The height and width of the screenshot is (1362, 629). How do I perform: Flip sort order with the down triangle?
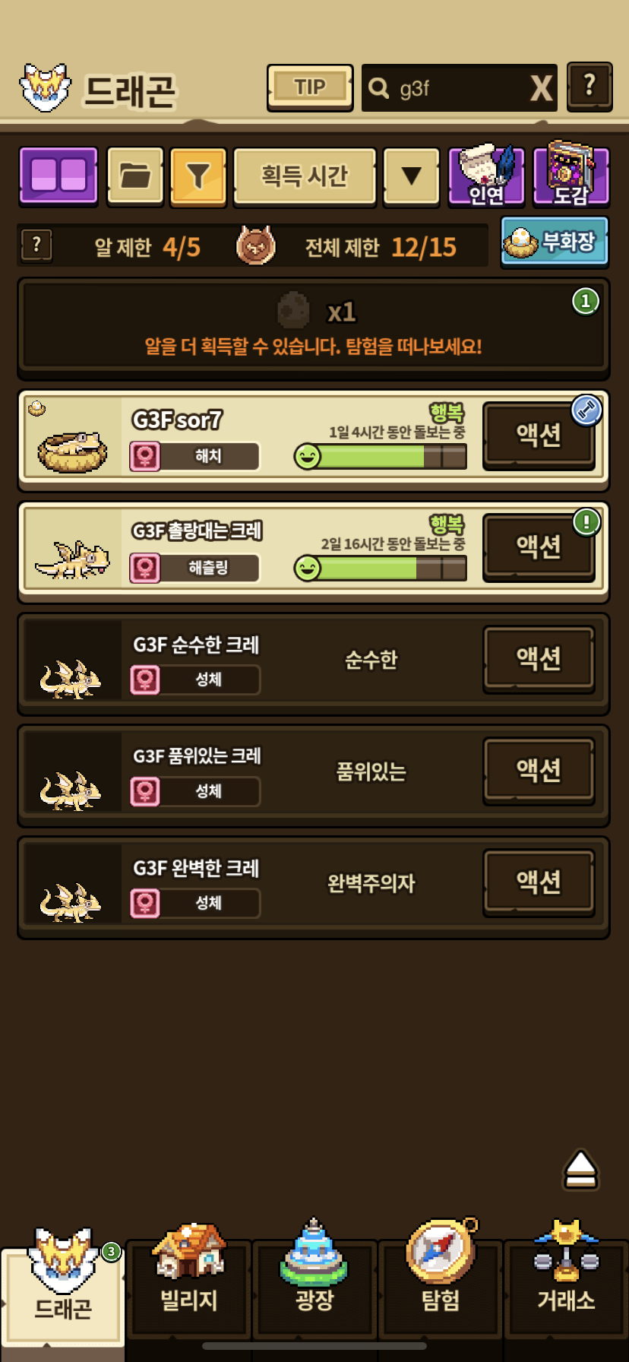point(411,176)
